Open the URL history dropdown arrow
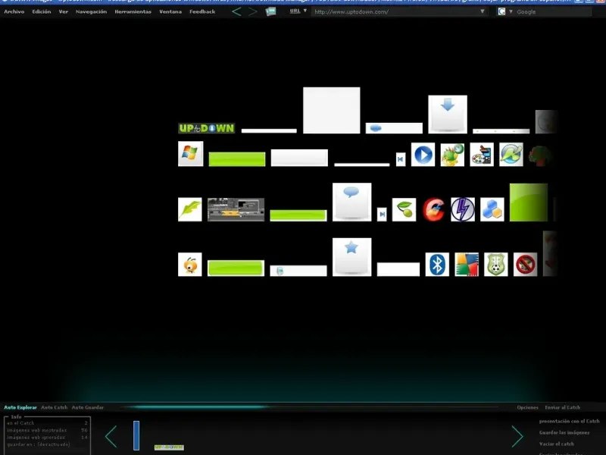Viewport: 606px width, 455px height. click(x=483, y=11)
